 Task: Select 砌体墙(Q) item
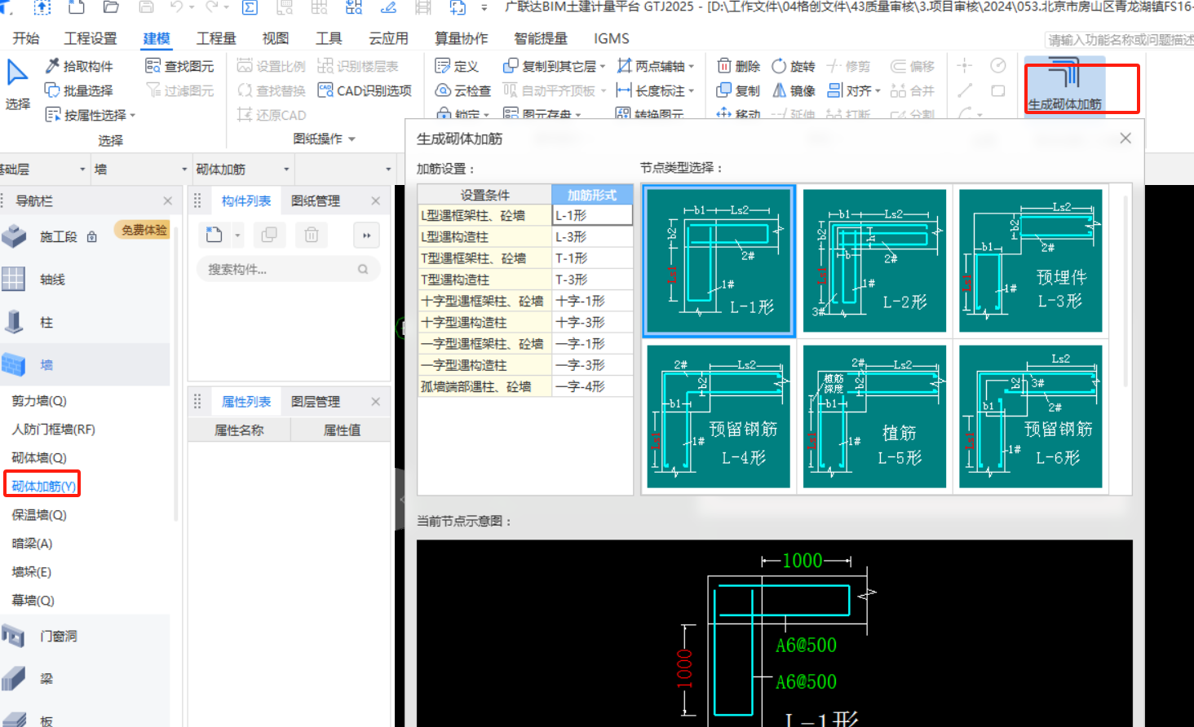pos(39,458)
